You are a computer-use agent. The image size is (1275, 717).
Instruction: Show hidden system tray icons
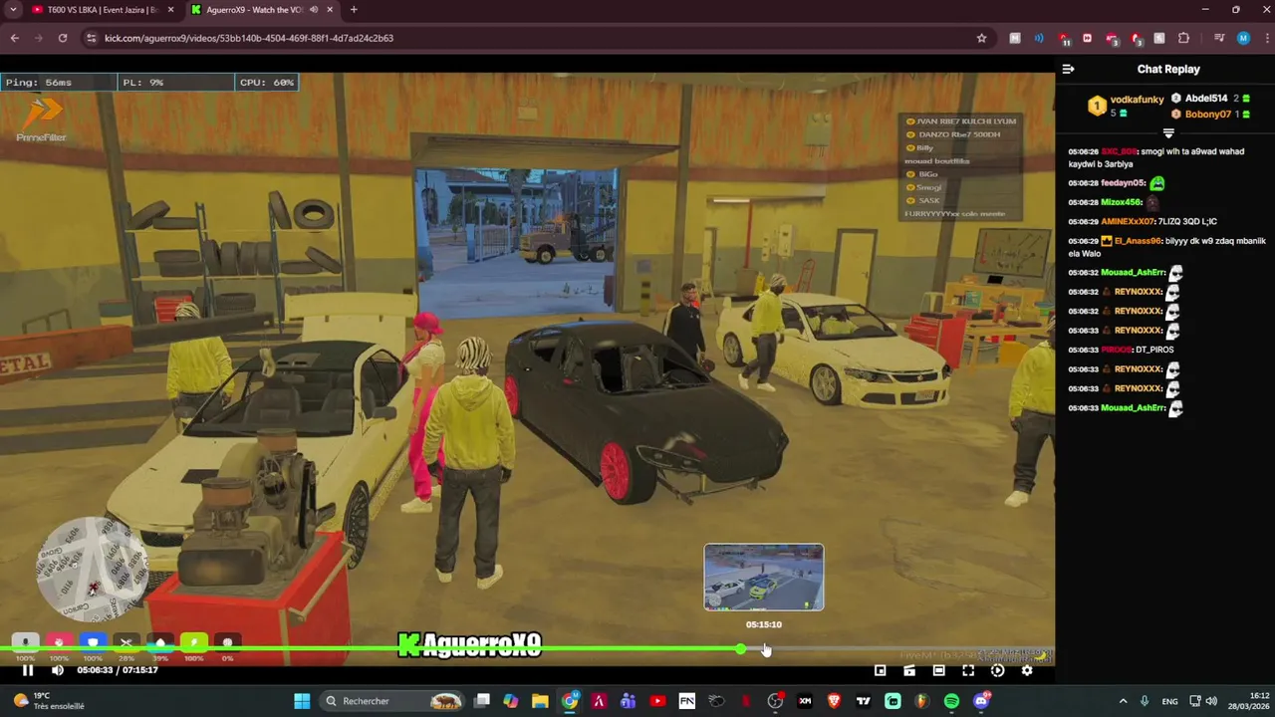click(x=1123, y=701)
